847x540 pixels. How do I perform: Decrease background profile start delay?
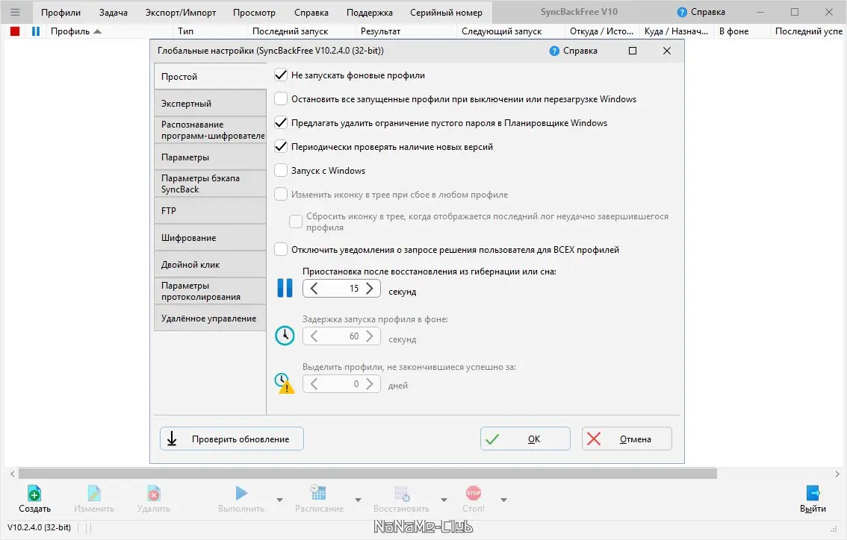[x=314, y=336]
